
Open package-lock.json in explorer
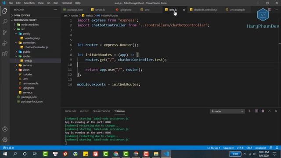tap(32, 101)
